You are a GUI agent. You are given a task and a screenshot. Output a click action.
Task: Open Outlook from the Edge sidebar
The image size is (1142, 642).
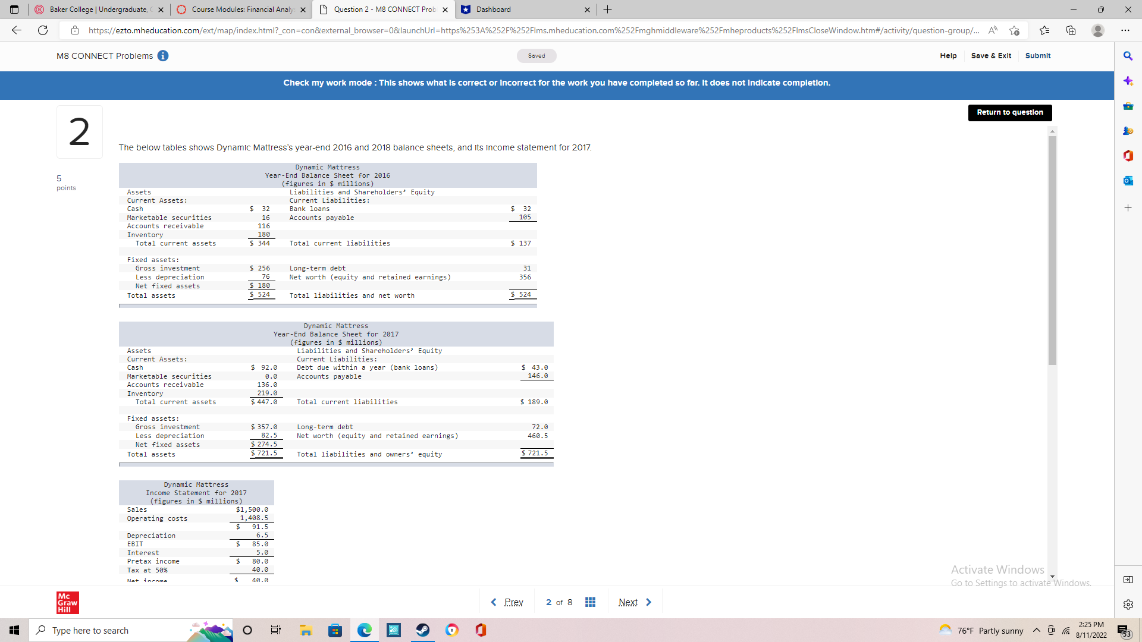(x=1128, y=181)
